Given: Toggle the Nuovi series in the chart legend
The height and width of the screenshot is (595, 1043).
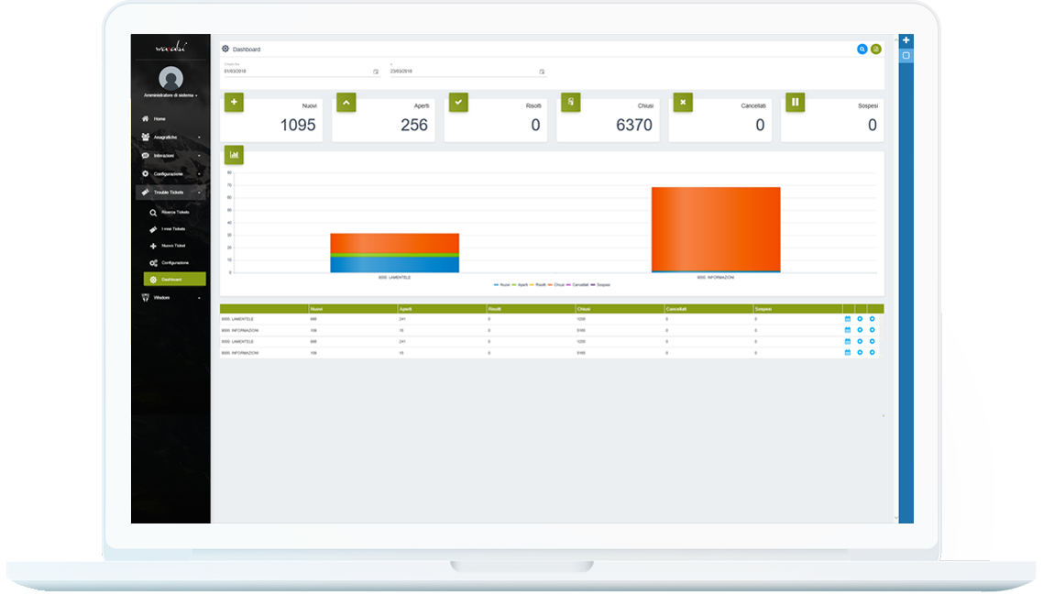Looking at the screenshot, I should pos(502,285).
